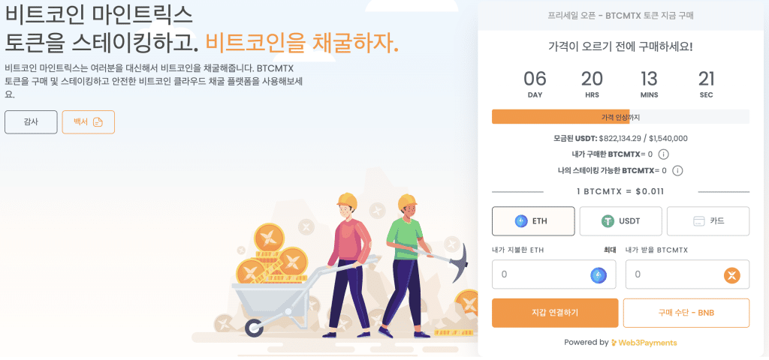Switch to the USDT payment tab
The height and width of the screenshot is (360, 769).
(x=620, y=221)
